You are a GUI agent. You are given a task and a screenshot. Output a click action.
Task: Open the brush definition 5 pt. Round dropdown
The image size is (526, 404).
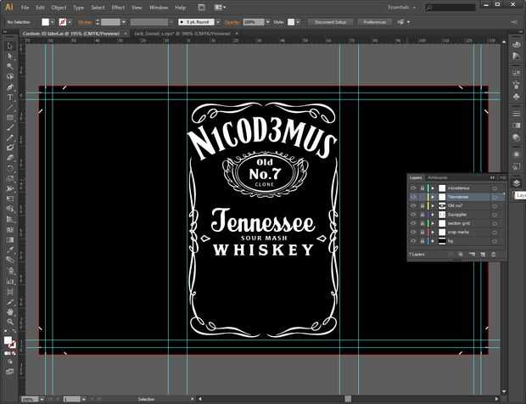218,22
